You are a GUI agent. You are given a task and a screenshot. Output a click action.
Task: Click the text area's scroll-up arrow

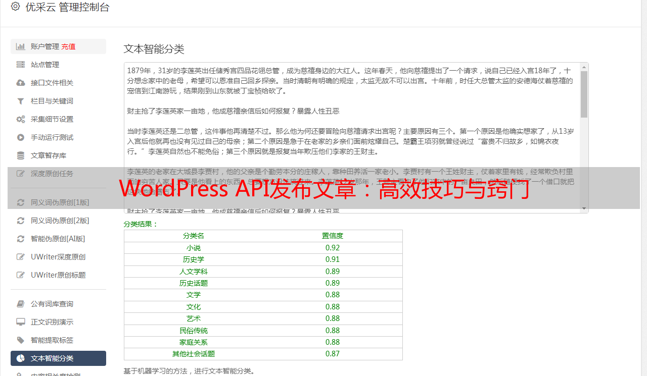[x=584, y=67]
